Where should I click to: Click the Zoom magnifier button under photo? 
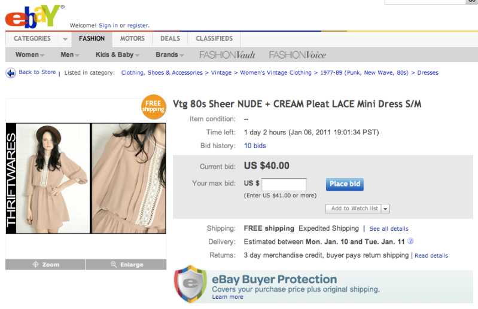45,265
